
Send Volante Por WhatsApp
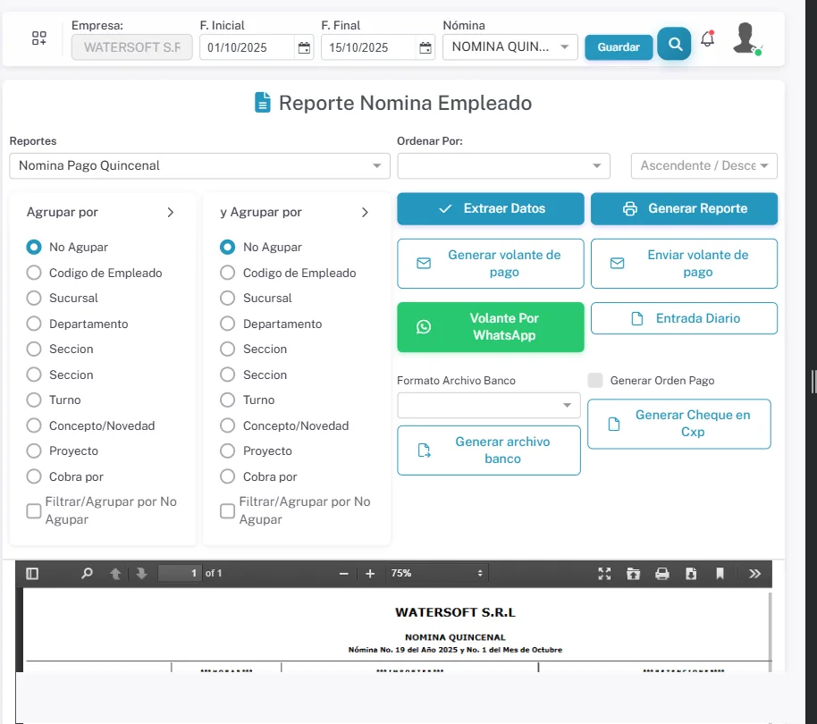[x=491, y=327]
